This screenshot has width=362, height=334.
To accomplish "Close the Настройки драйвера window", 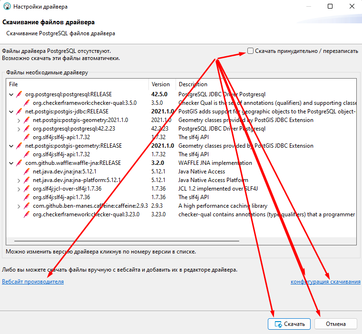I will pyautogui.click(x=352, y=7).
